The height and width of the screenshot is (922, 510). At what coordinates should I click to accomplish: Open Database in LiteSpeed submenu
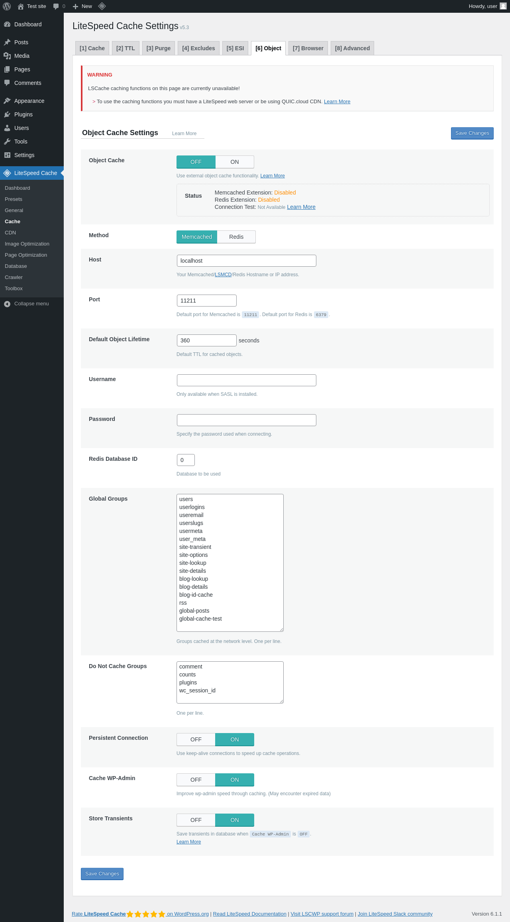click(x=16, y=266)
